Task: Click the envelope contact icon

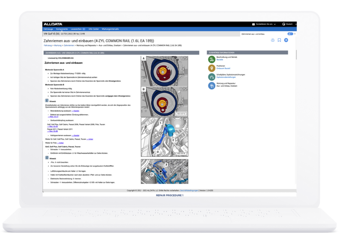Action: click(253, 24)
